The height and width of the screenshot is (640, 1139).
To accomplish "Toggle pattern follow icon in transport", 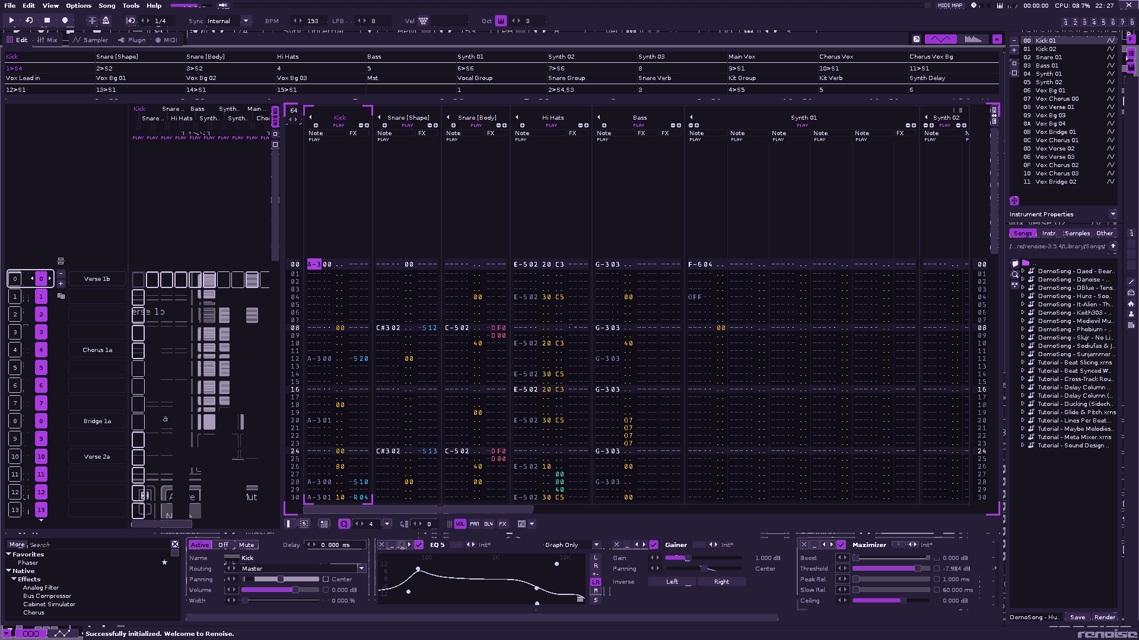I will pos(92,20).
